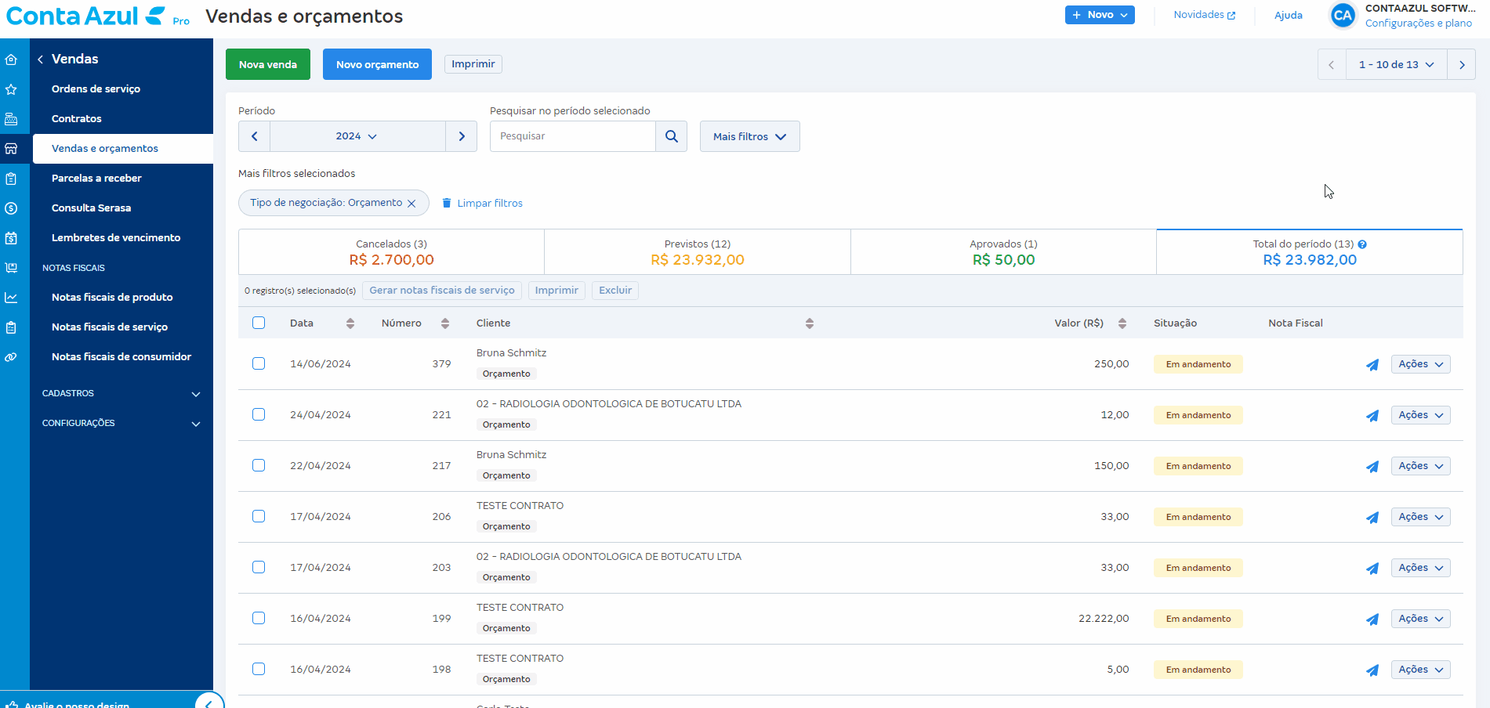Go to the next results page
Viewport: 1490px width, 708px height.
[1462, 65]
